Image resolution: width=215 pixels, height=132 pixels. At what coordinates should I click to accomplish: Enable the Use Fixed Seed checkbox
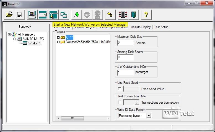click(120, 89)
